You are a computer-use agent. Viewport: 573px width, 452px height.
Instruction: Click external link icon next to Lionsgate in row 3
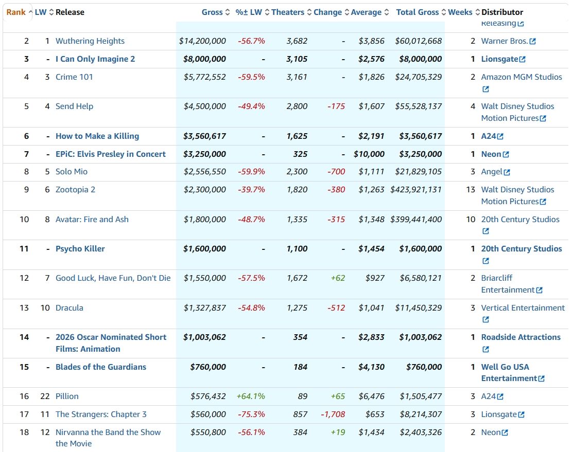[523, 60]
